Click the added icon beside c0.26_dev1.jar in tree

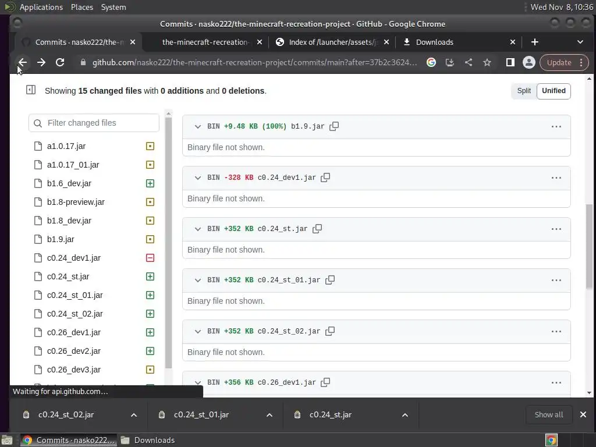click(150, 332)
